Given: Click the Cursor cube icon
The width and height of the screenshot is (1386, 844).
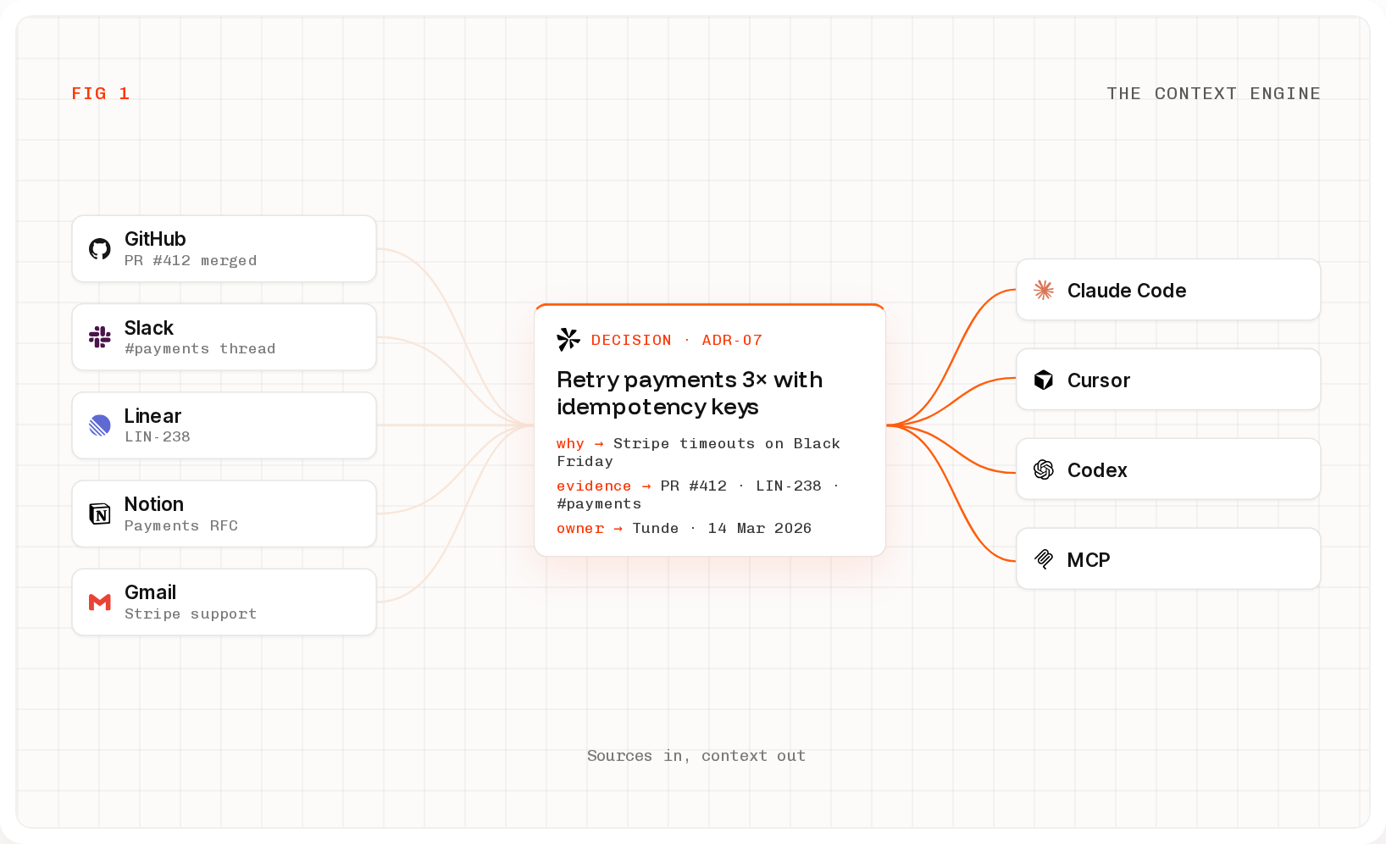Looking at the screenshot, I should [x=1044, y=380].
